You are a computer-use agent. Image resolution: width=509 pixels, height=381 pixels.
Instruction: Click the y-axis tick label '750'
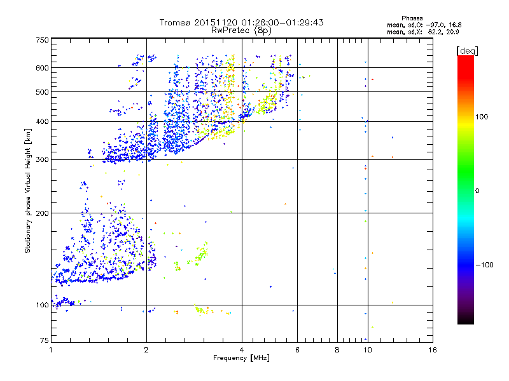point(42,40)
